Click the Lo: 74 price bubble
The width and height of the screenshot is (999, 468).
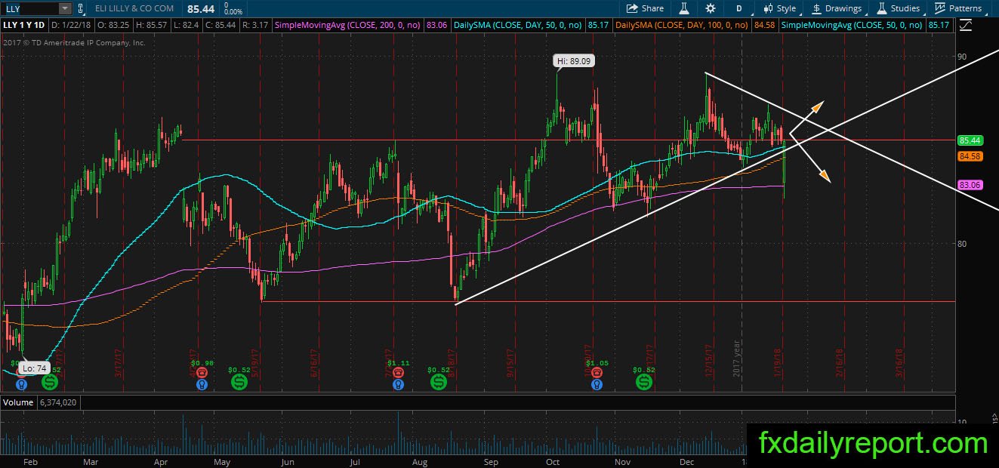coord(35,368)
